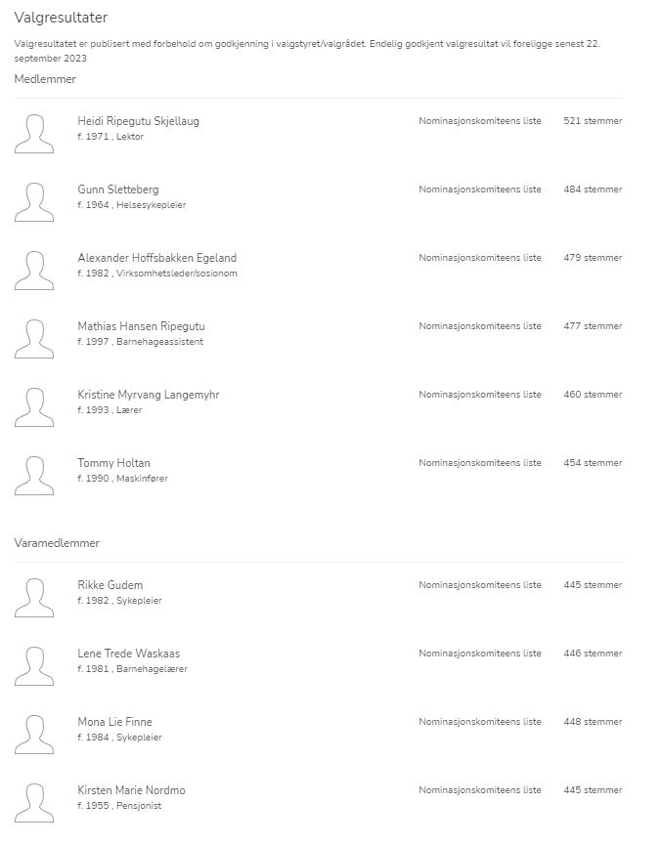The height and width of the screenshot is (845, 662).
Task: Click 448 stemmer beside Mona Lie Finne
Action: 593,722
